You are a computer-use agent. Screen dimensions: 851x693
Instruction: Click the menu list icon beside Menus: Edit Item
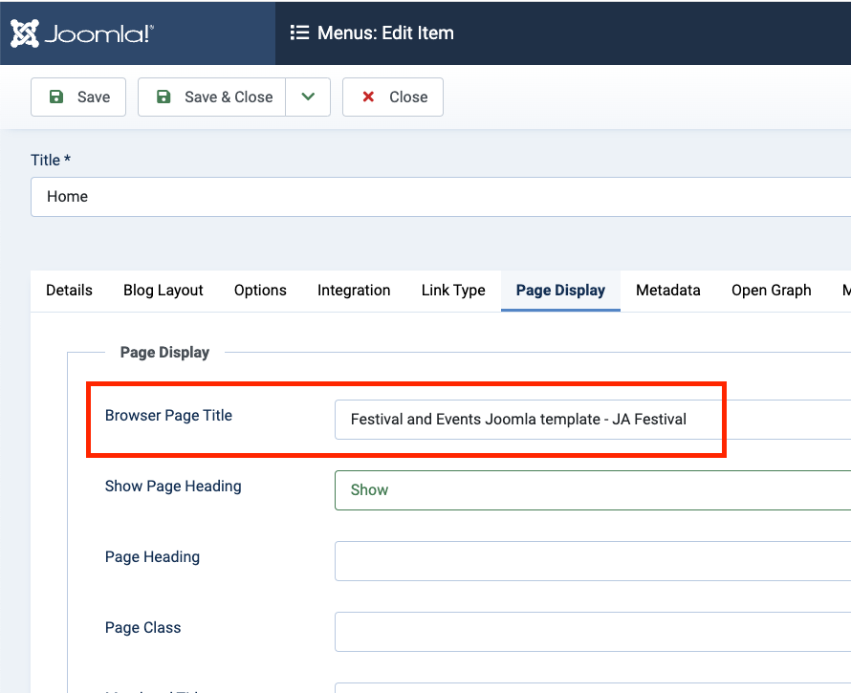click(299, 33)
